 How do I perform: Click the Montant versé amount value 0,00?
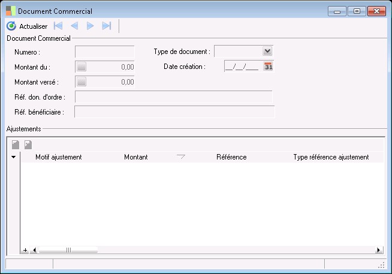[128, 82]
